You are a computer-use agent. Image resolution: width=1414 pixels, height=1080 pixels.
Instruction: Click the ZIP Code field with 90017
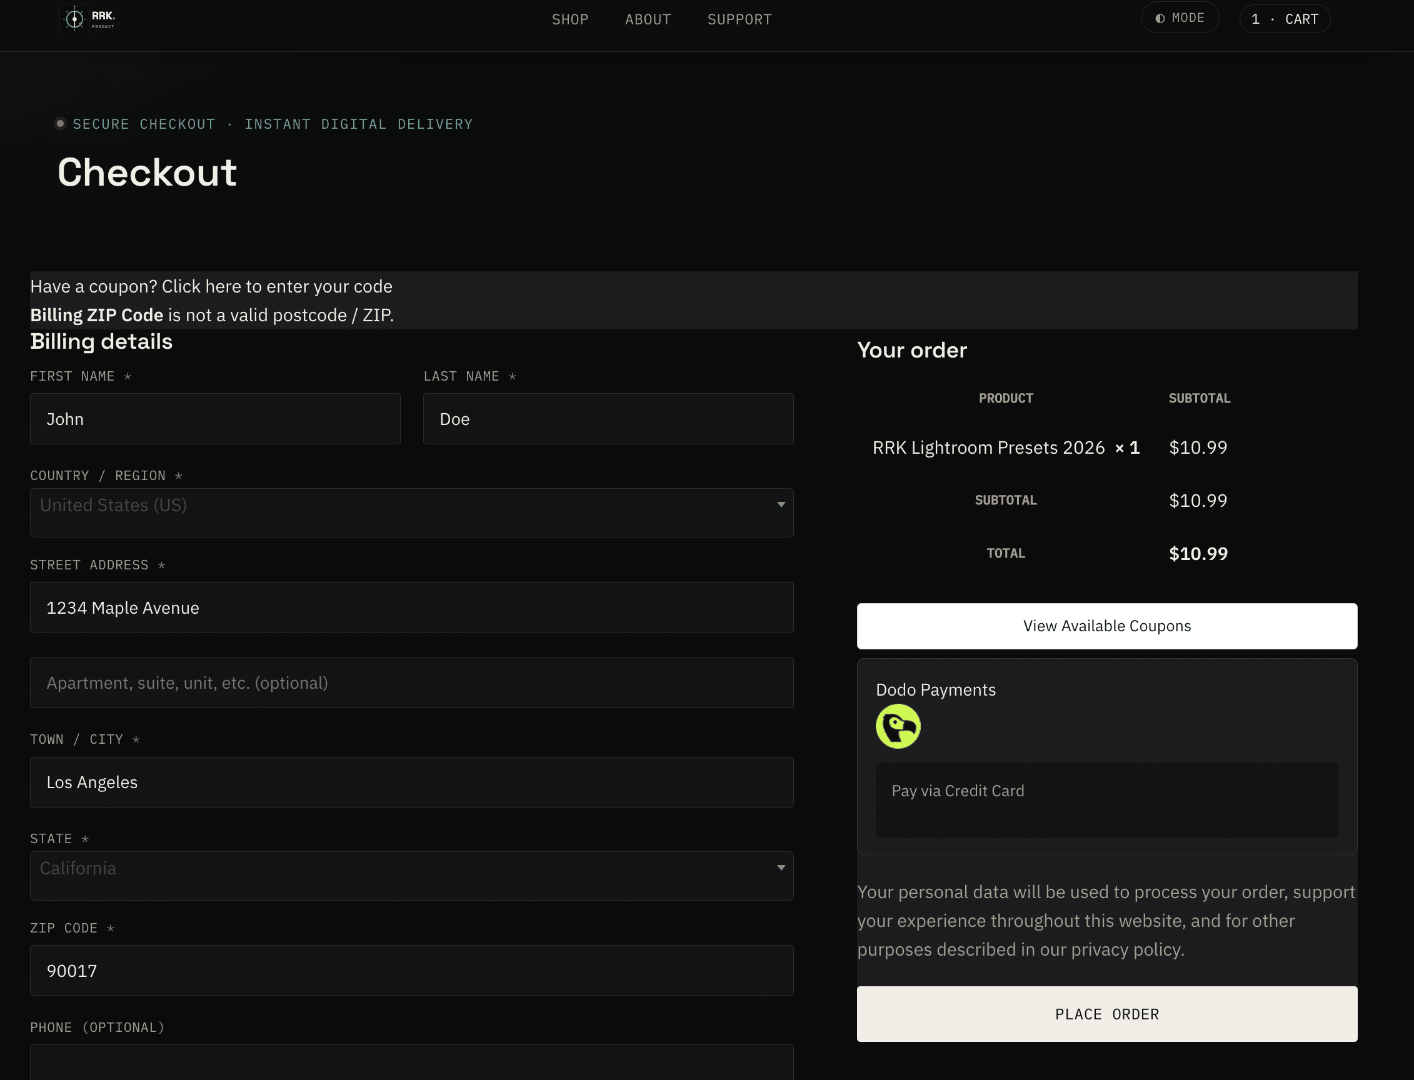coord(411,970)
